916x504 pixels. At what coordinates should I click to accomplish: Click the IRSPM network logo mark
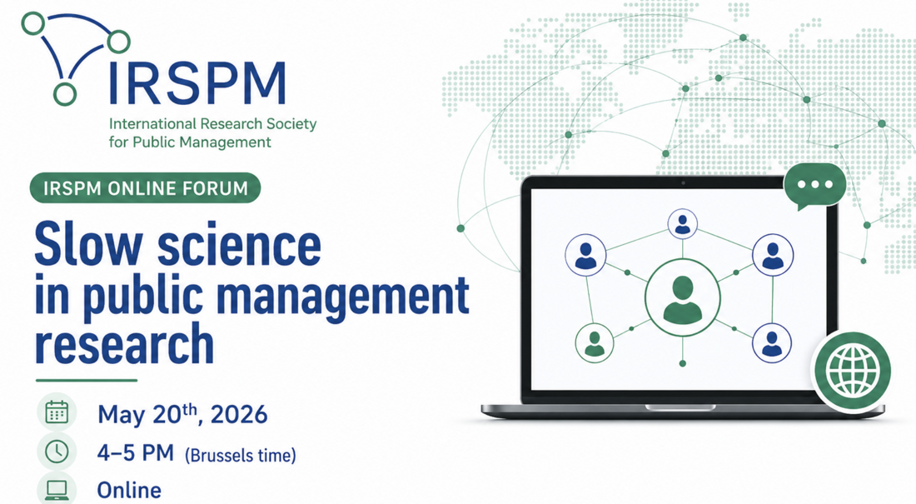click(76, 58)
